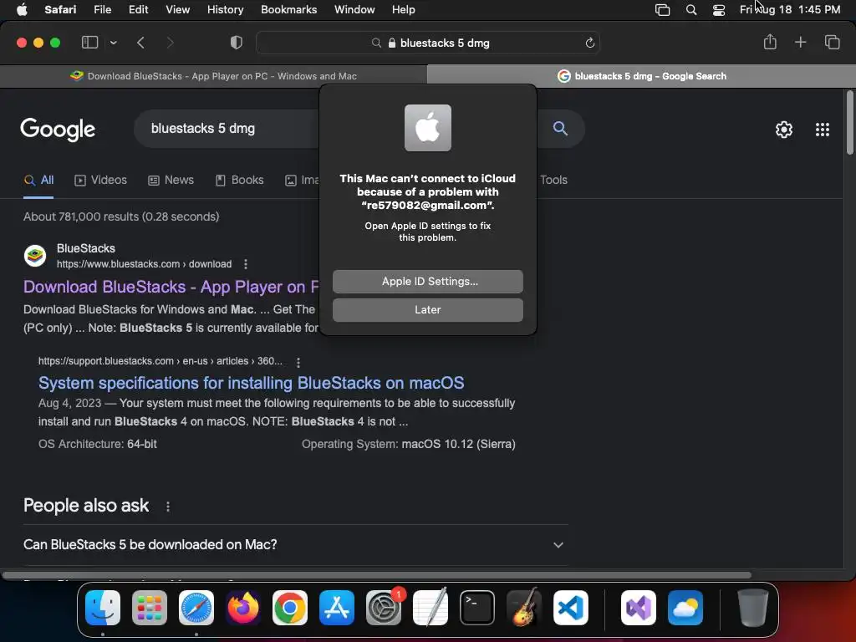Open Google quick settings gear
The height and width of the screenshot is (642, 856).
coord(784,130)
